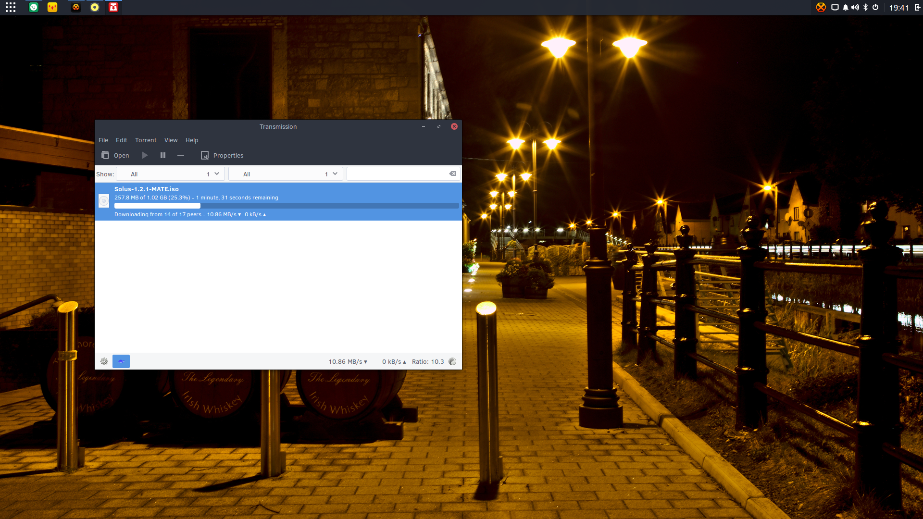
Task: Switch to the orange hexagon app in panel
Action: click(x=76, y=7)
